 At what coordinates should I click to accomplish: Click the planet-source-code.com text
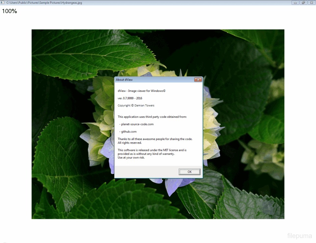pyautogui.click(x=137, y=124)
